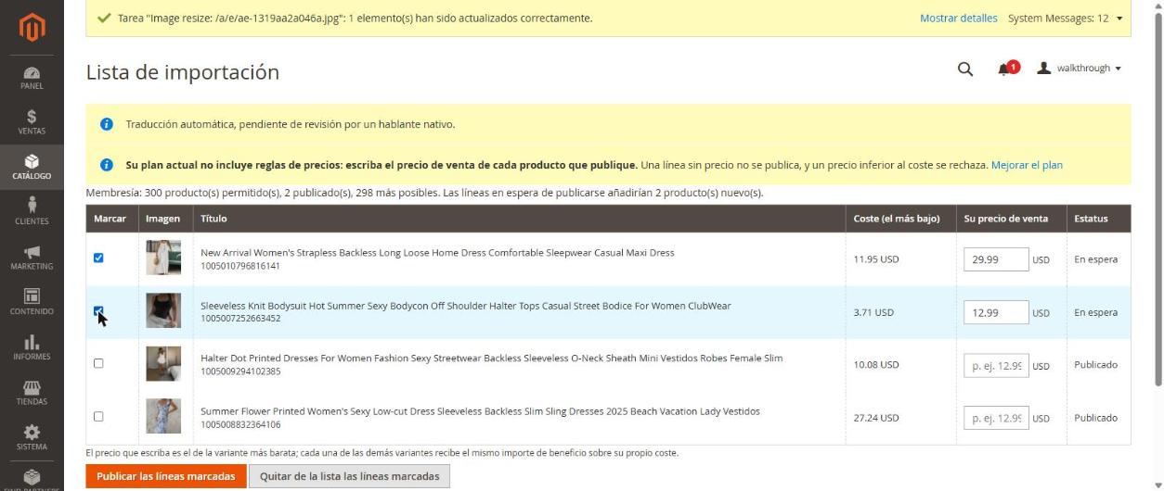1164x491 pixels.
Task: Open the Contenido sidebar menu
Action: 32,301
